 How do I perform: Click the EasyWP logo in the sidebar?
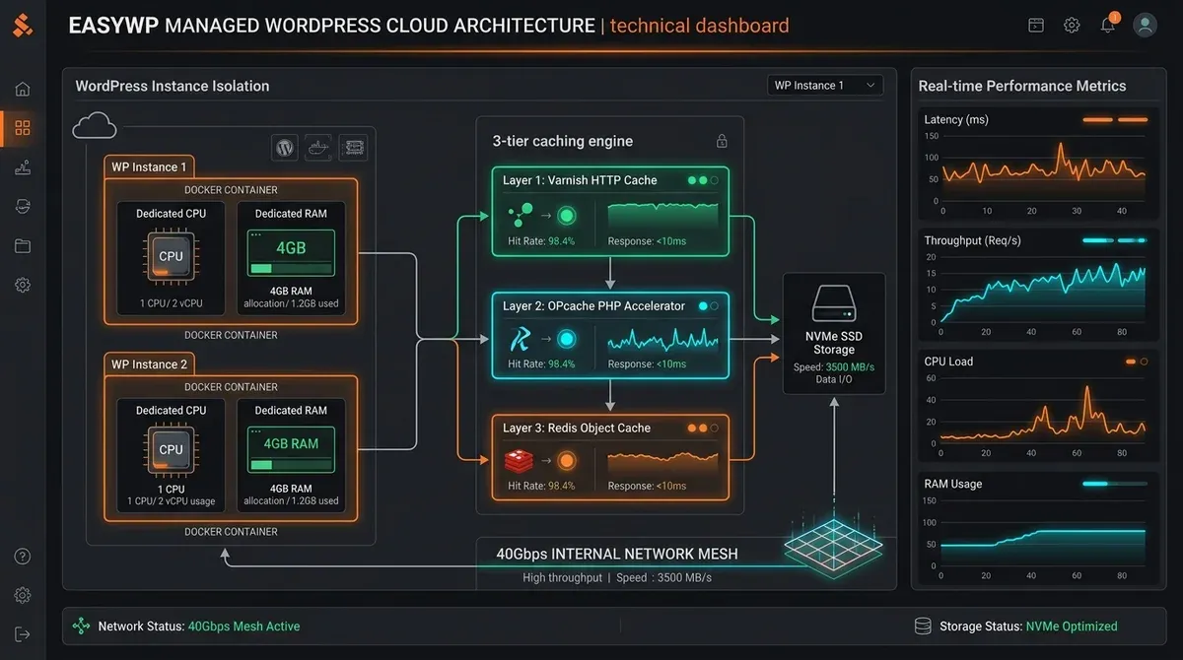[x=23, y=25]
